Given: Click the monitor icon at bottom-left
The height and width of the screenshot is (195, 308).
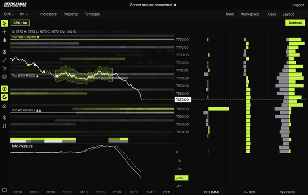Looking at the screenshot, I should pyautogui.click(x=4, y=190).
